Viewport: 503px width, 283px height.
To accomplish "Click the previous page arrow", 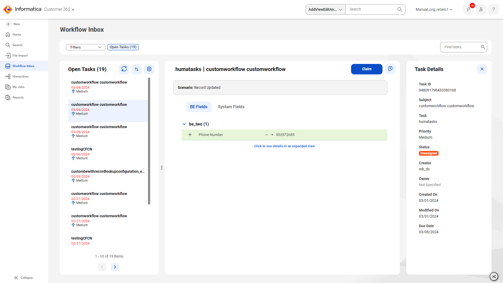I will pos(102,267).
